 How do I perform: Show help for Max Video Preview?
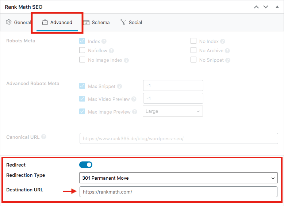tap(134, 99)
